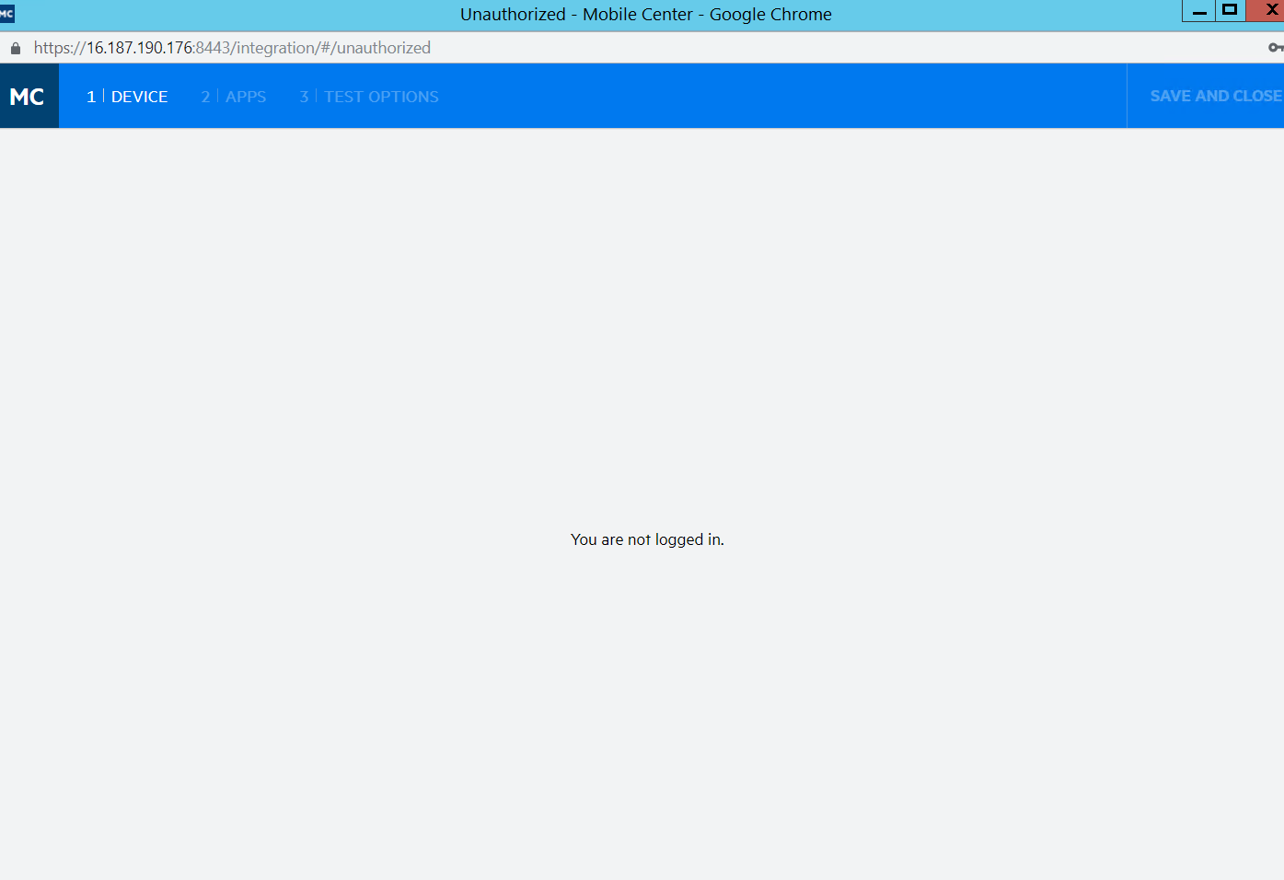
Task: Click the IP address 16.187.190.176 in the URL
Action: click(x=140, y=48)
